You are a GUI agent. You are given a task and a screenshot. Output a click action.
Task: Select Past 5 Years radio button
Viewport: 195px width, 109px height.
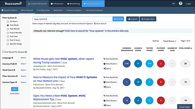pos(8,40)
